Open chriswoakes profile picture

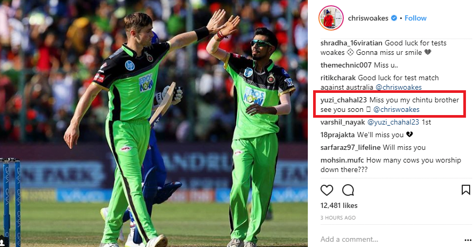331,18
